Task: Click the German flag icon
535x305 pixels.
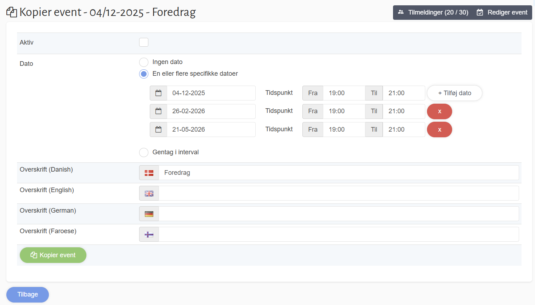Action: (x=149, y=214)
